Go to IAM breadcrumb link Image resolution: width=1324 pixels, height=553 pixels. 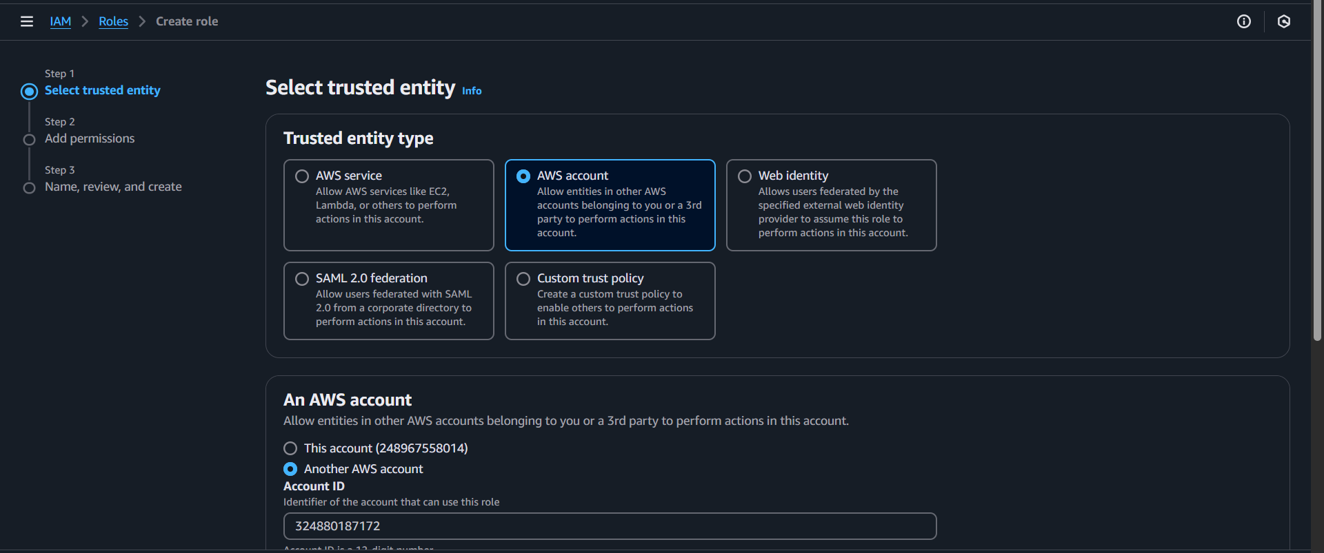tap(61, 21)
